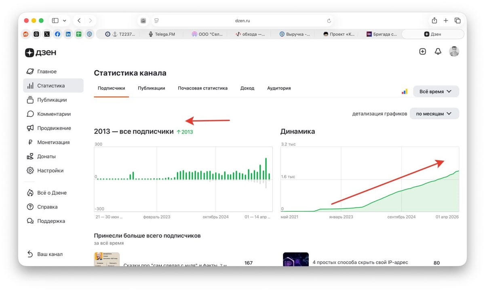Image resolution: width=485 pixels, height=290 pixels.
Task: Click the dzen.ru address bar
Action: point(242,21)
